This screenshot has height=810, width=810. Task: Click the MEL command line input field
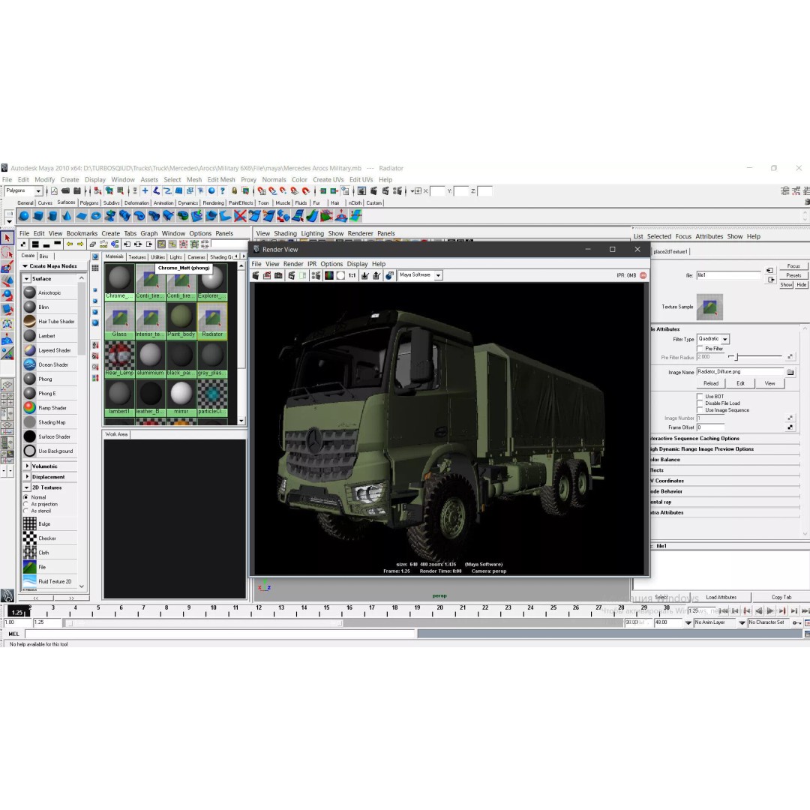click(220, 634)
